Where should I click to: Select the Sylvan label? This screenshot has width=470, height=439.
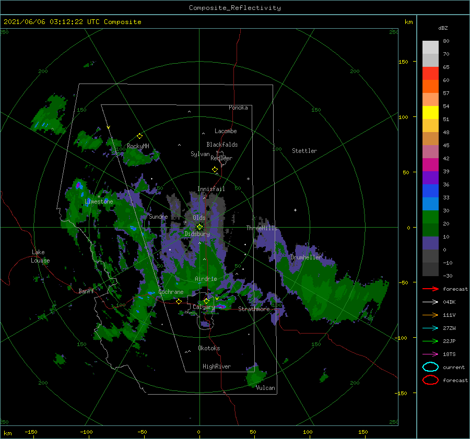point(200,154)
